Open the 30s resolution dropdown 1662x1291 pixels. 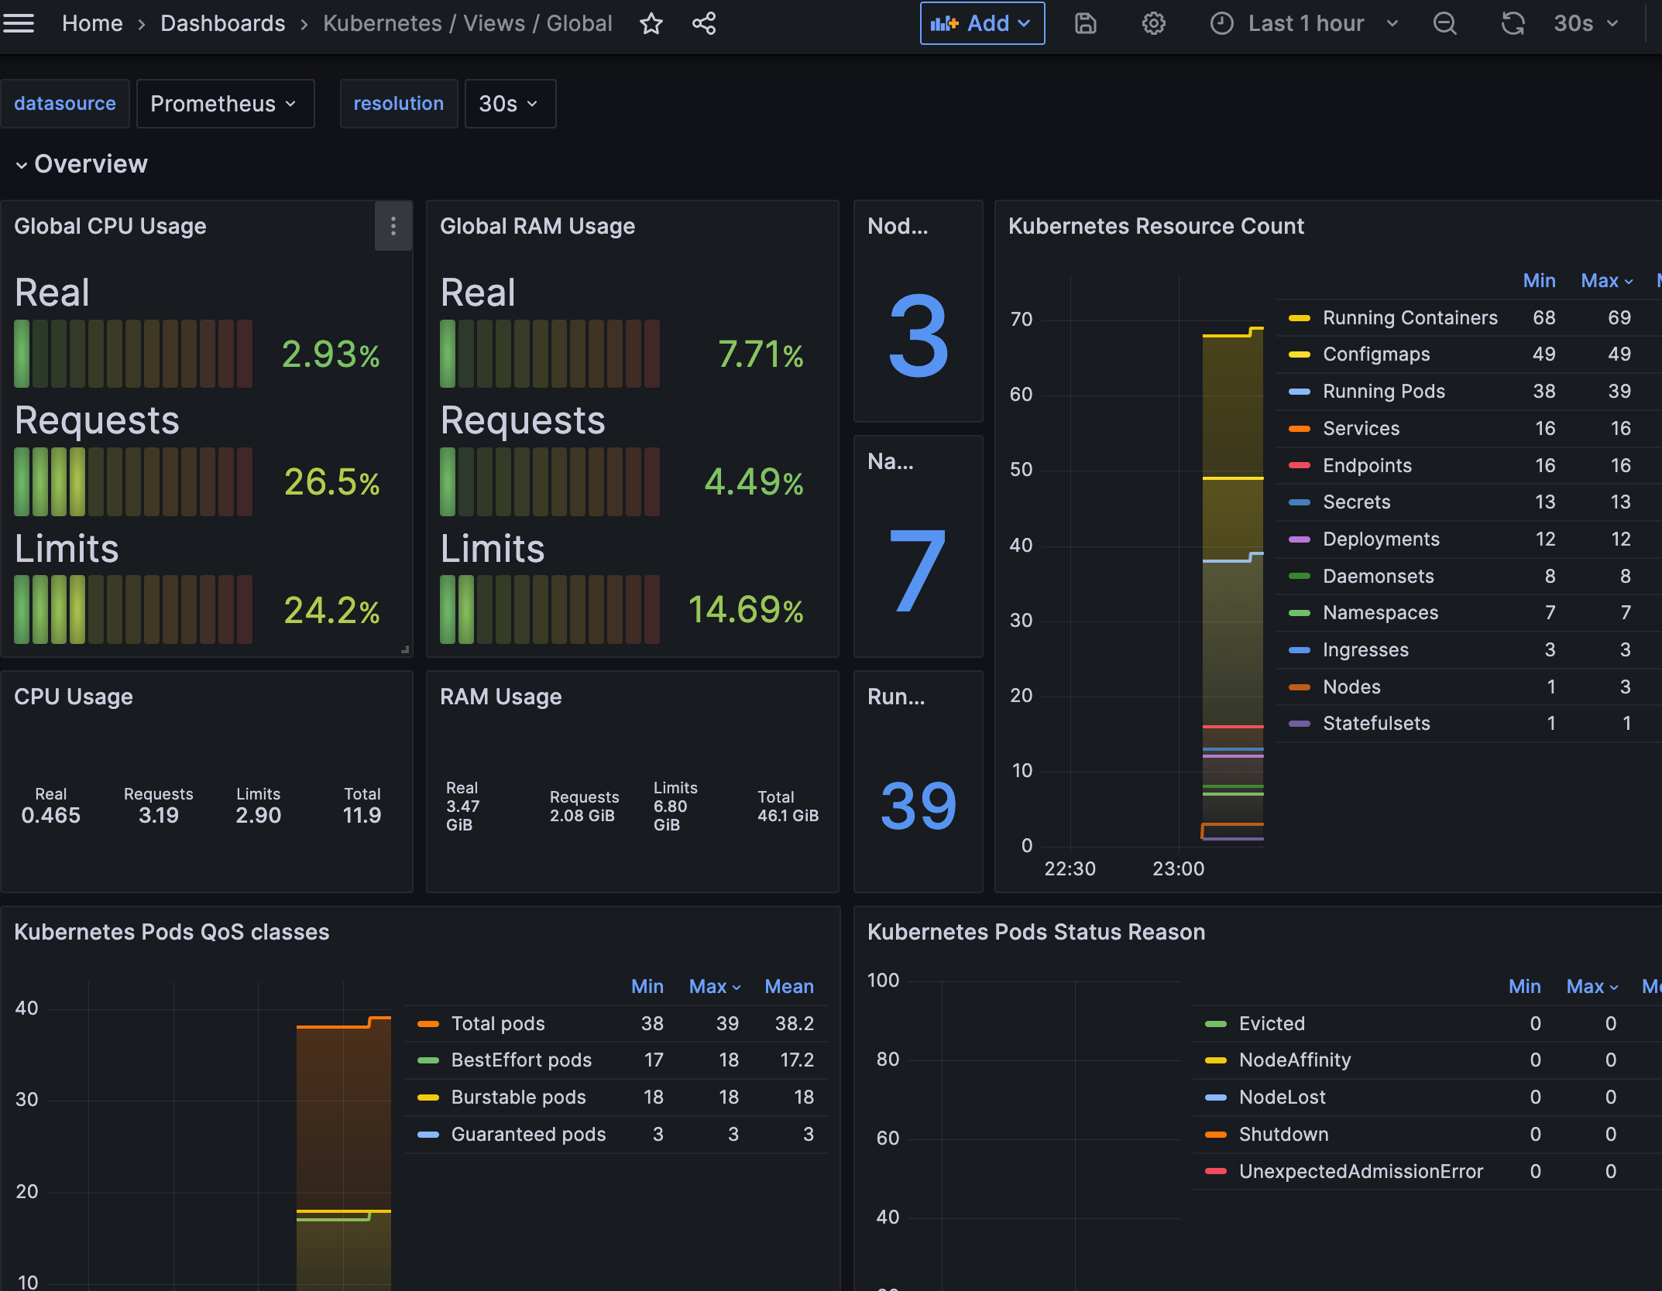tap(509, 104)
